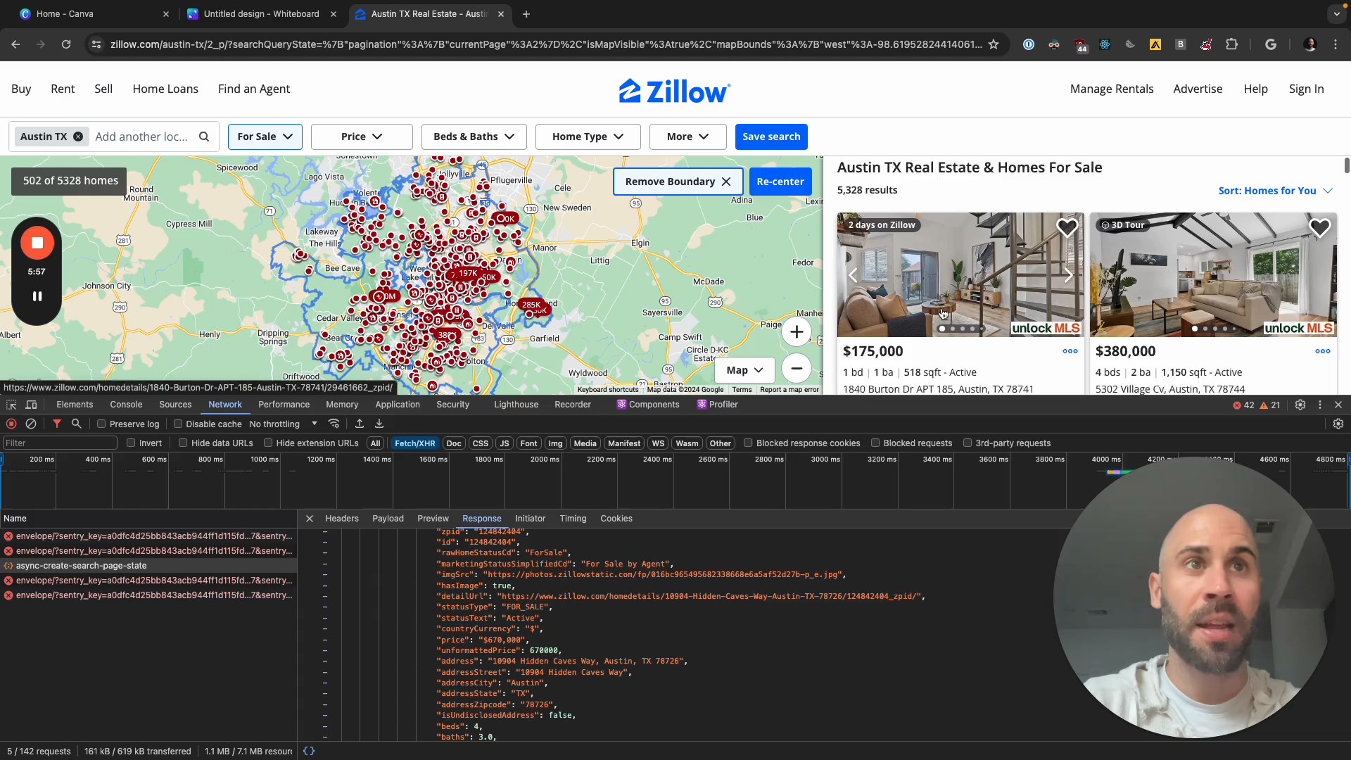Viewport: 1351px width, 760px height.
Task: Toggle DevTools device toolbar
Action: 32,405
